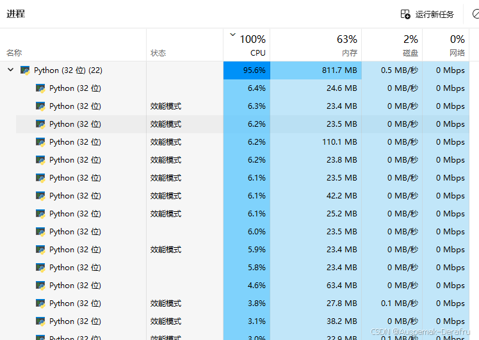Sort by the 63% 内存 column header

[316, 45]
